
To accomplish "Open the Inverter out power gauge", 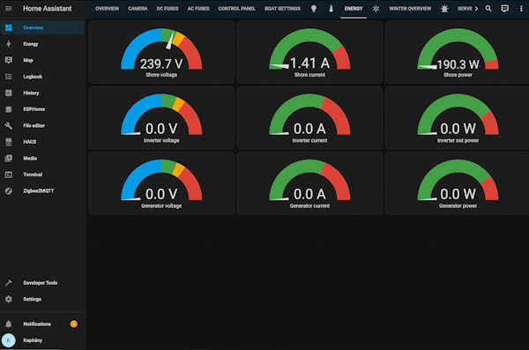I will point(457,117).
